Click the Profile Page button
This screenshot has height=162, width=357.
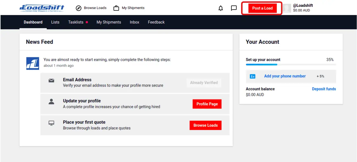click(x=207, y=104)
